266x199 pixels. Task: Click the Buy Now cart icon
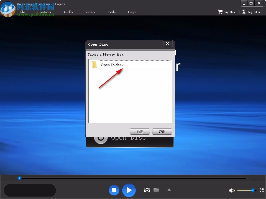220,12
